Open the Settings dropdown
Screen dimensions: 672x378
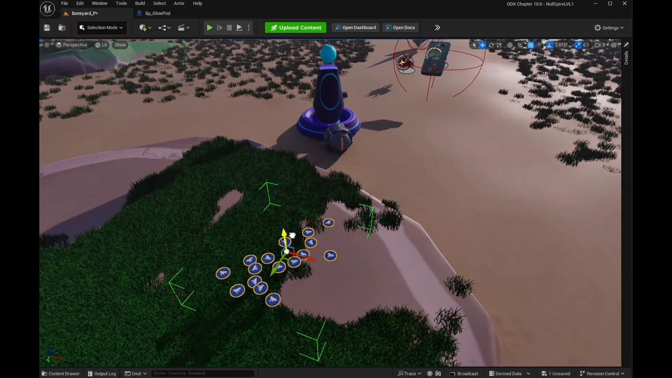[609, 27]
